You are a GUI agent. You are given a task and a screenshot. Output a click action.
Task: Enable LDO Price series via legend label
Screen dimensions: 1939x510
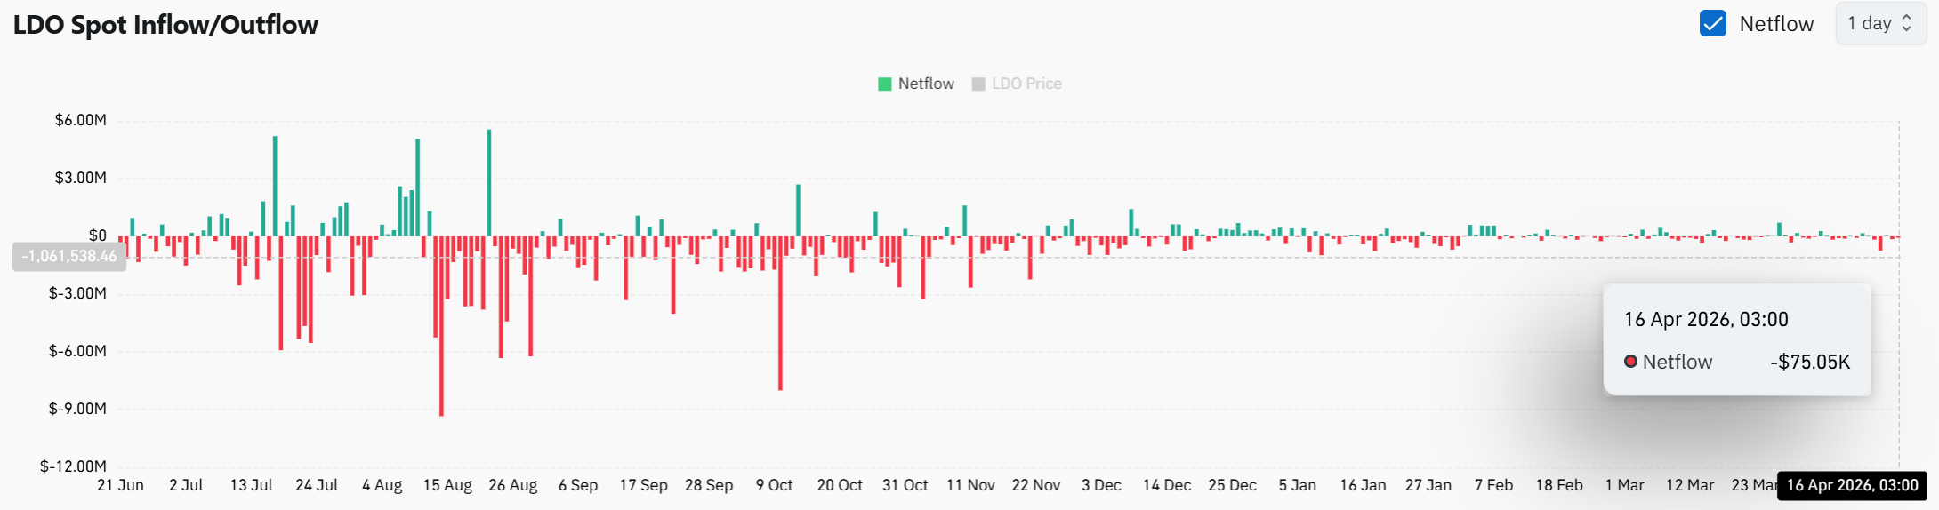tap(1026, 84)
